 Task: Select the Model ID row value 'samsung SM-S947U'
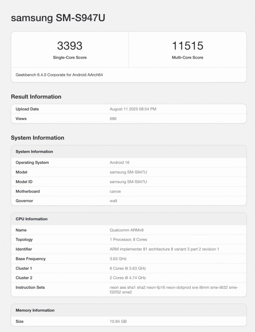(128, 182)
